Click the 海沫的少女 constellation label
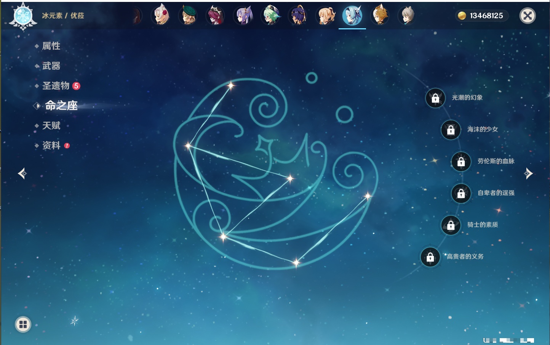Screen dimensions: 550x345 pyautogui.click(x=483, y=129)
